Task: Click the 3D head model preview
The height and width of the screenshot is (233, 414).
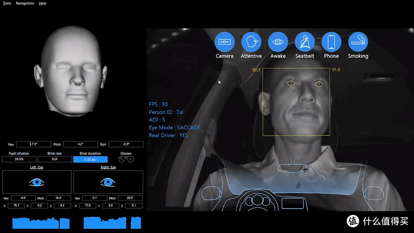Action: 71,71
